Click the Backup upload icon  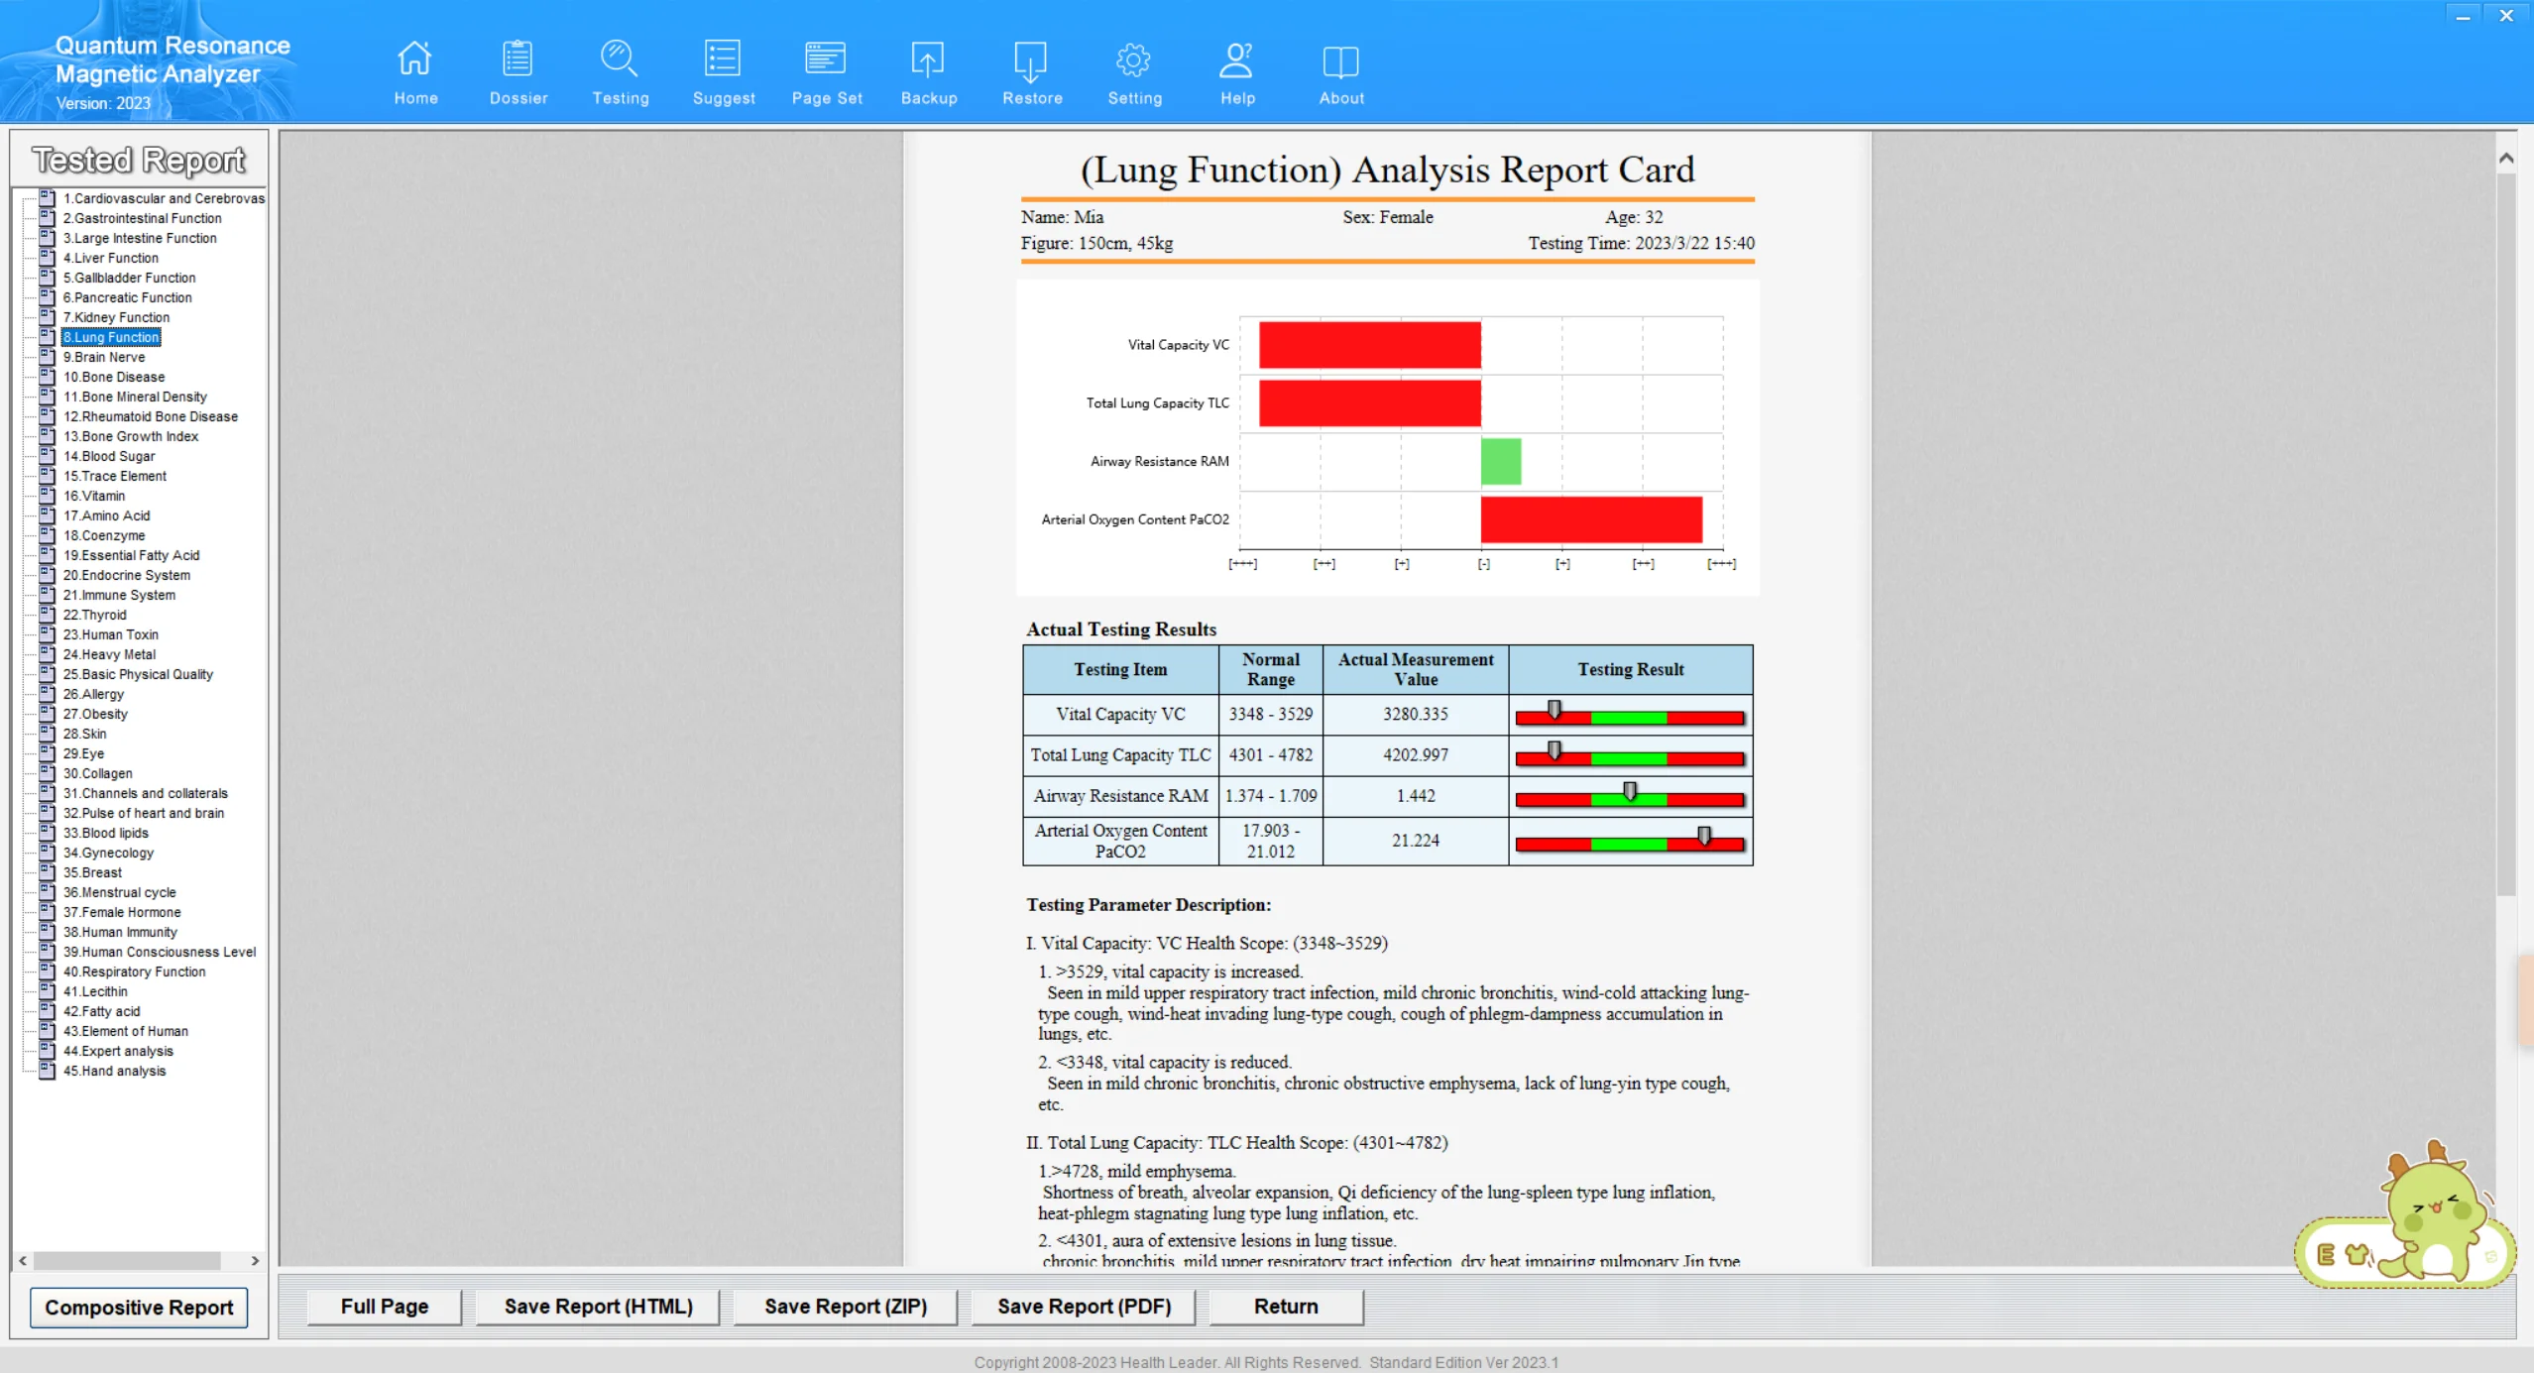pos(928,60)
